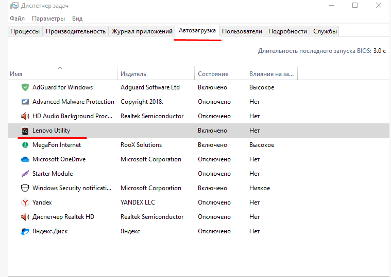Select the Диспетчер Realtek HD entry

[x=63, y=217]
